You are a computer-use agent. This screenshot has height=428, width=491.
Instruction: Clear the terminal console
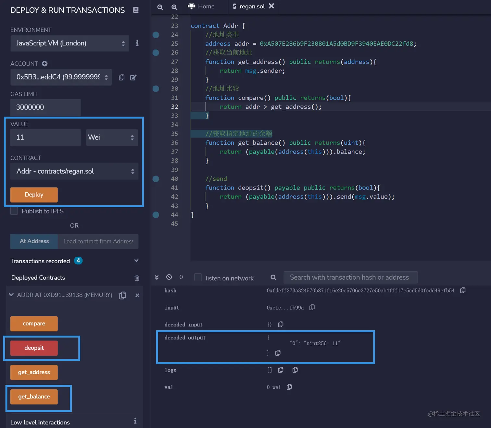(x=169, y=277)
